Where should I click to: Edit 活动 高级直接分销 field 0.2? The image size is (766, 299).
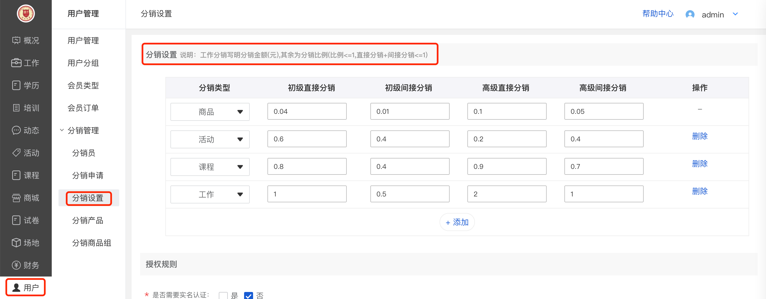coord(507,139)
